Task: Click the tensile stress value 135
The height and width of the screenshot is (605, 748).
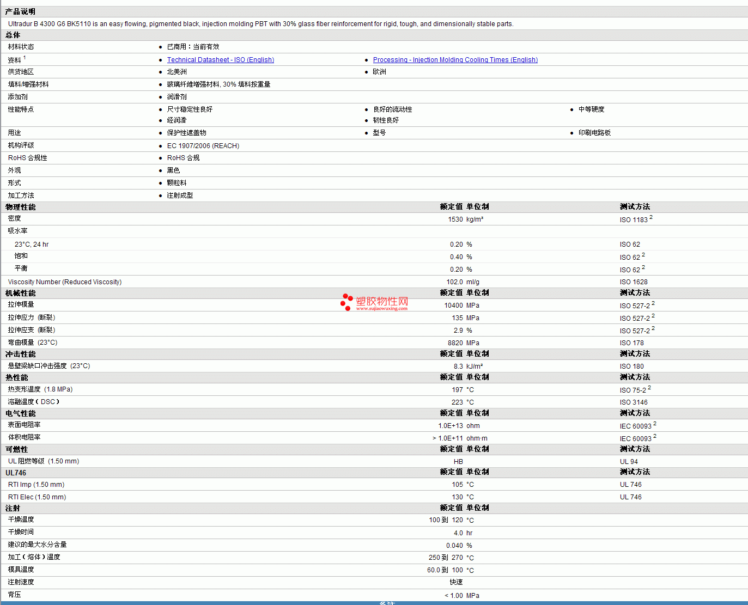Action: [x=457, y=318]
